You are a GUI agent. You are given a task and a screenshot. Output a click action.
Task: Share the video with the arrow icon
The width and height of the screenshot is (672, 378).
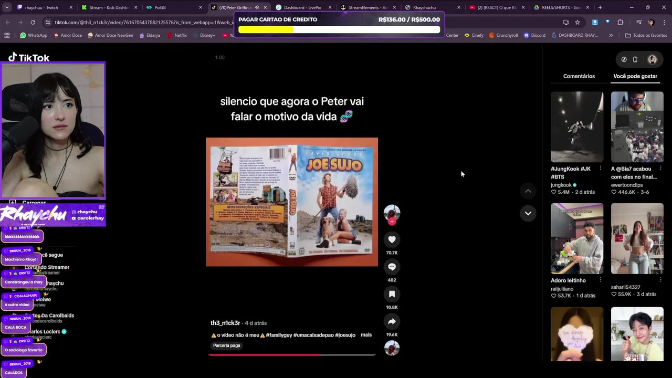(392, 321)
